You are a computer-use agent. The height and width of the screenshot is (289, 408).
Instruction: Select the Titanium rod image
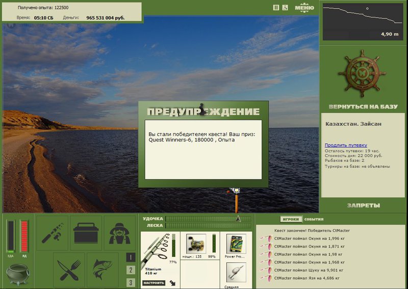[x=156, y=250]
